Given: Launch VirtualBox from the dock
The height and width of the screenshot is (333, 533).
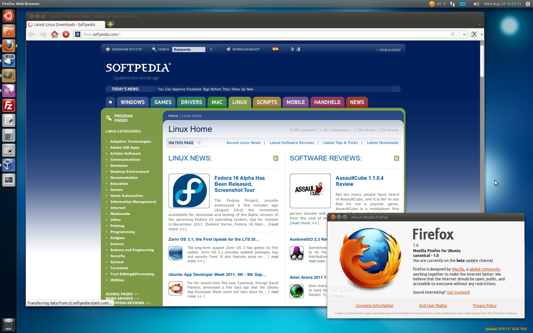Looking at the screenshot, I should (9, 165).
